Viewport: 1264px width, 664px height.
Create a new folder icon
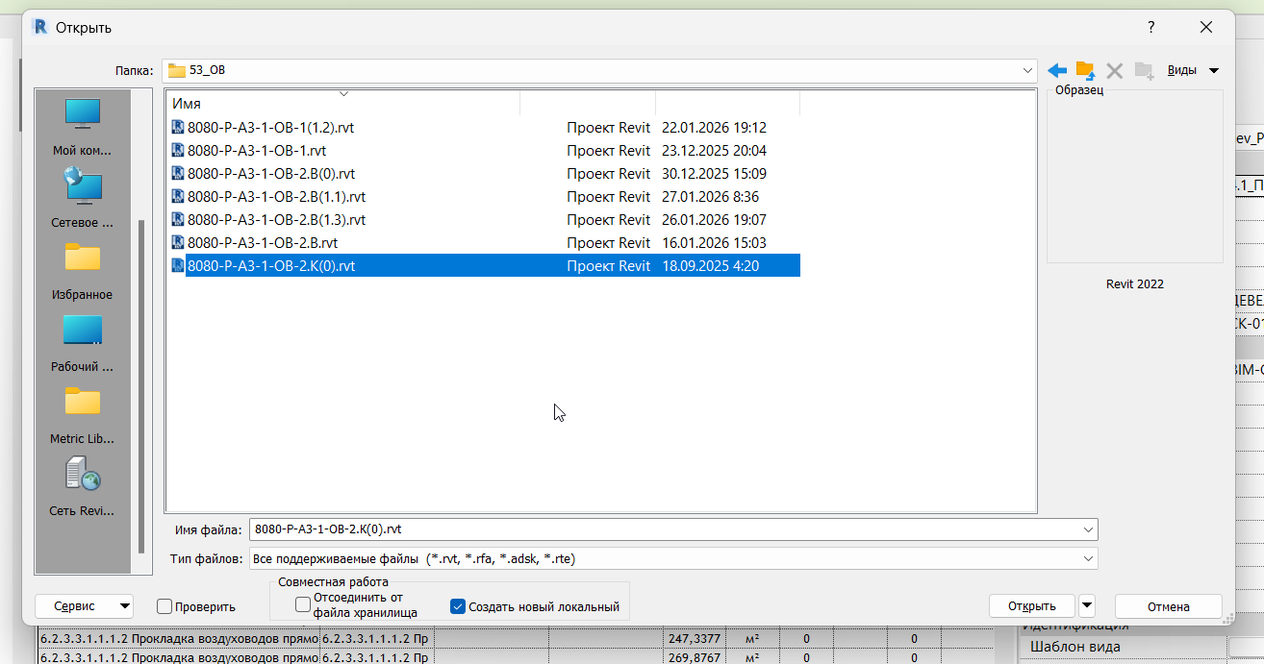click(1144, 70)
